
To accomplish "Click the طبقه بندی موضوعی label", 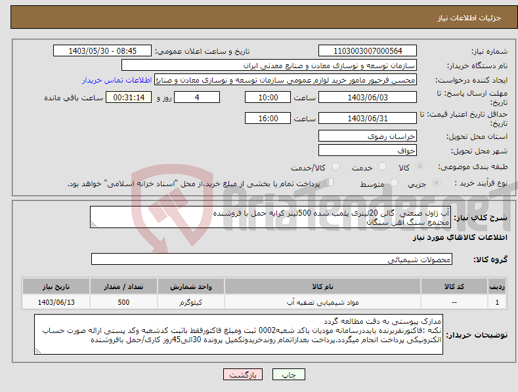I will (x=473, y=167).
